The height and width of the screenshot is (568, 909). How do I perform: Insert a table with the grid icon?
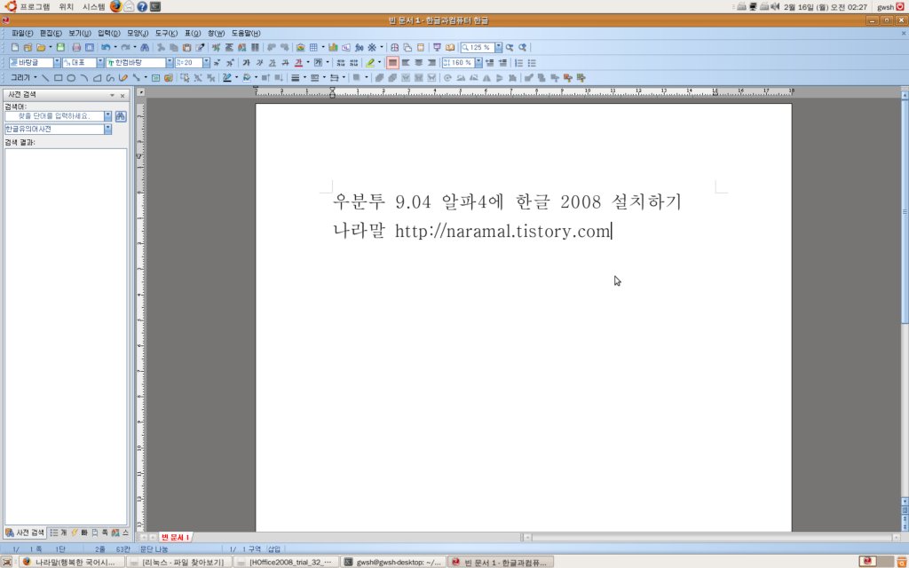click(313, 48)
